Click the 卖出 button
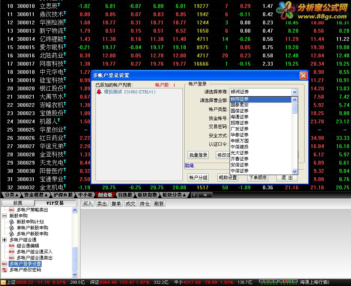The width and height of the screenshot is (351, 286). click(x=102, y=204)
